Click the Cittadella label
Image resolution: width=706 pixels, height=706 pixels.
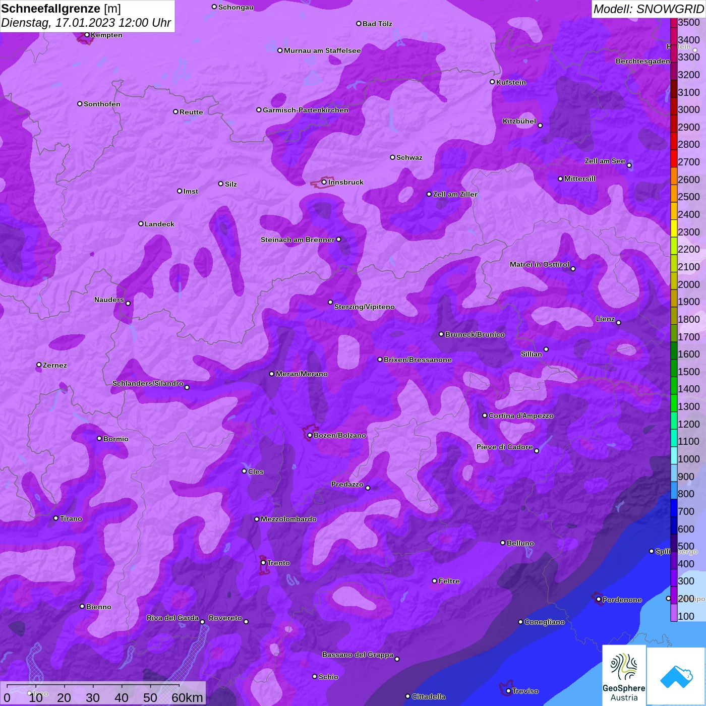coord(429,696)
